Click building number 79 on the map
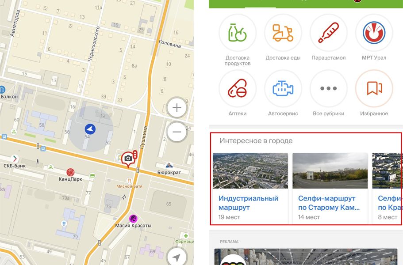Viewport: 403px width, 265px height. pos(75,237)
